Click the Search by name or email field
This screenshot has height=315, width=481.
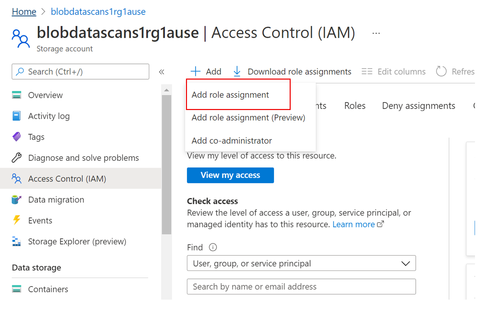coord(301,287)
